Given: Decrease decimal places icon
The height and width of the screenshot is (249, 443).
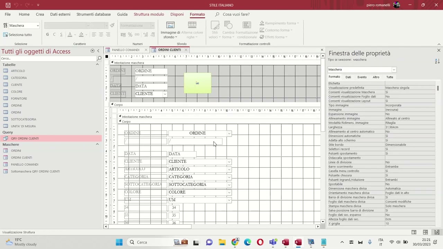Looking at the screenshot, I should (x=152, y=35).
